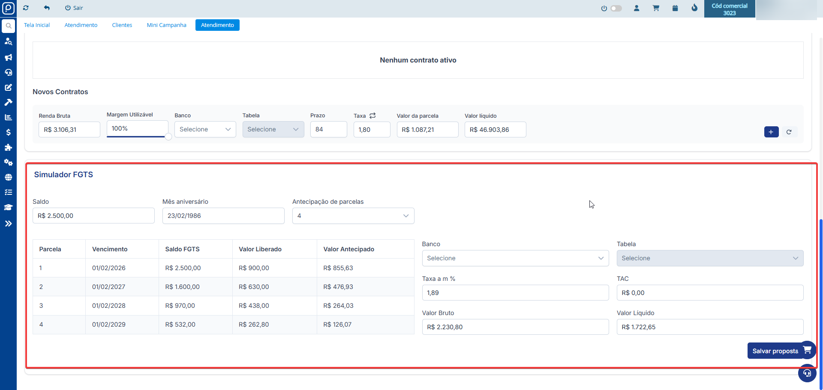The width and height of the screenshot is (823, 390).
Task: Click the user profile icon in top bar
Action: (637, 8)
